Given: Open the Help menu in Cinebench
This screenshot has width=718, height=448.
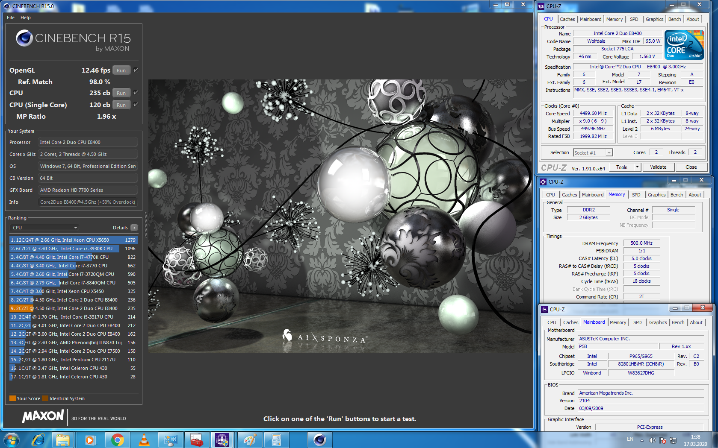Looking at the screenshot, I should [26, 18].
